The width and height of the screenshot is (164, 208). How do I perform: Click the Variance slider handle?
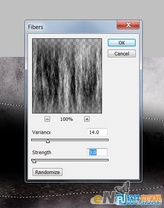point(48,141)
